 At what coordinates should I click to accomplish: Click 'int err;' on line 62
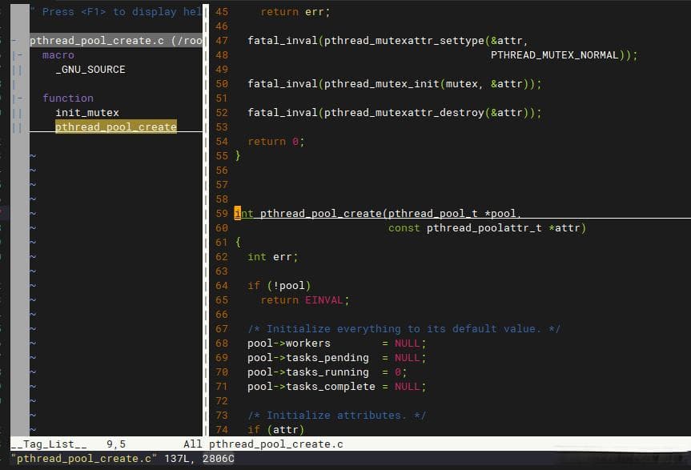tap(273, 257)
